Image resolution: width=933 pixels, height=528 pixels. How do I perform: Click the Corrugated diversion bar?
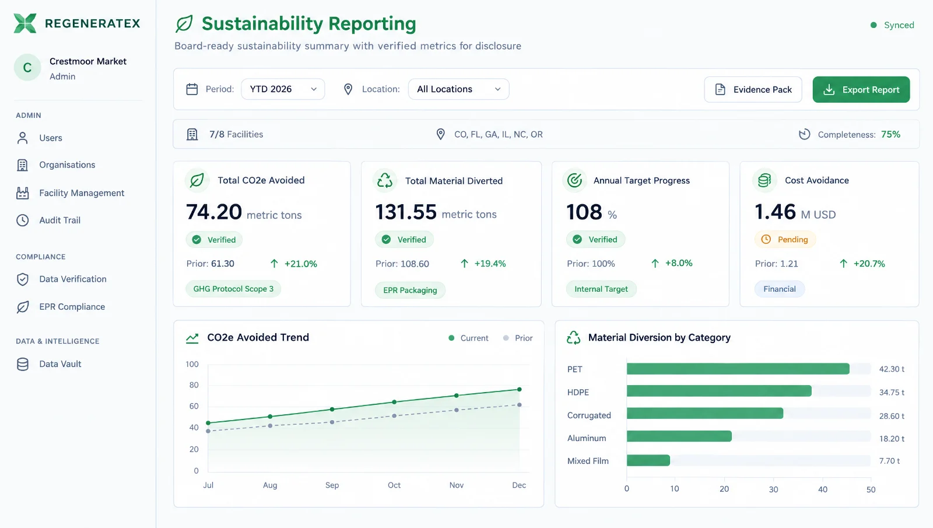(705, 414)
